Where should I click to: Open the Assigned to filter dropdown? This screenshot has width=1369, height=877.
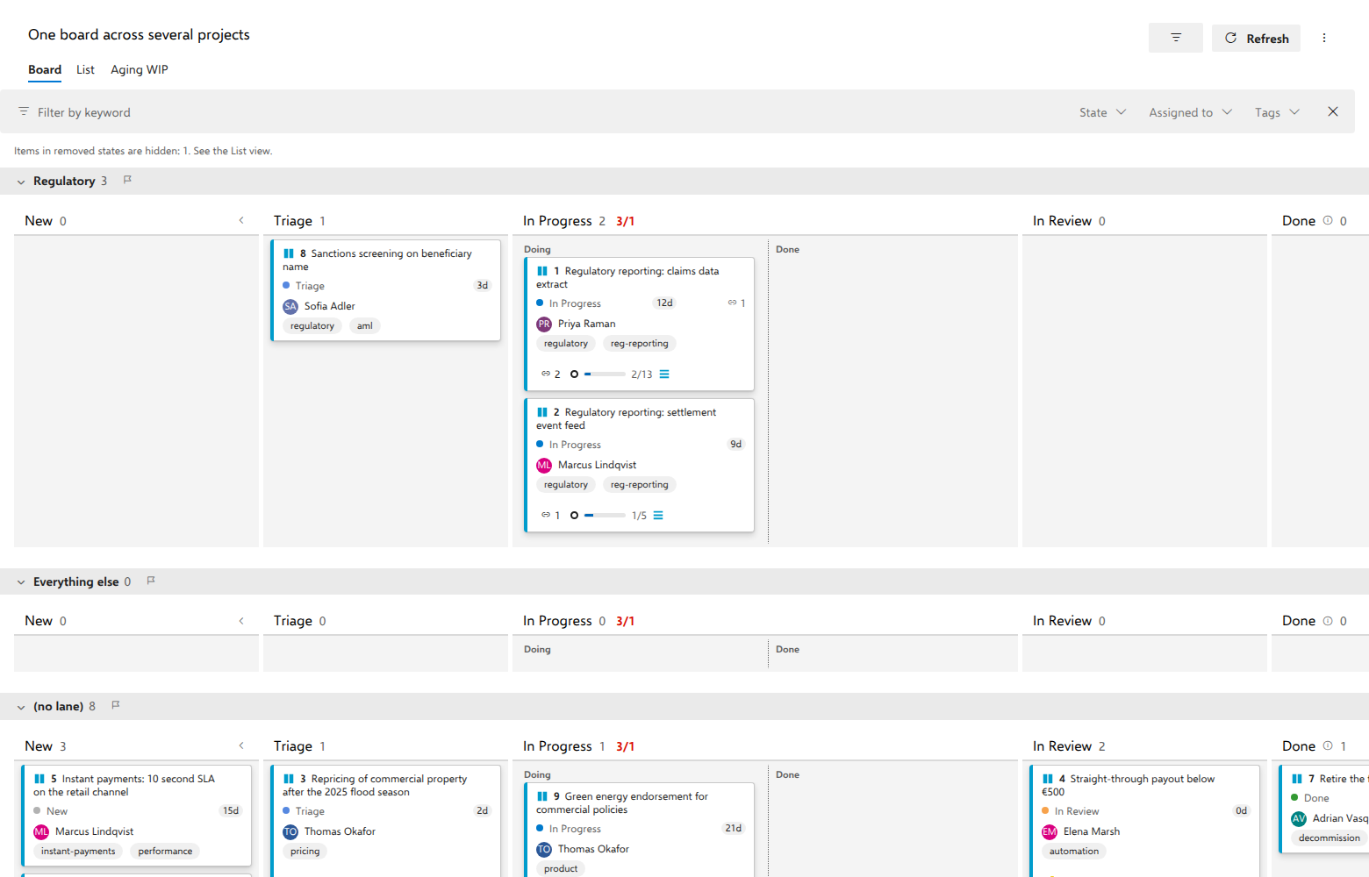(x=1191, y=112)
